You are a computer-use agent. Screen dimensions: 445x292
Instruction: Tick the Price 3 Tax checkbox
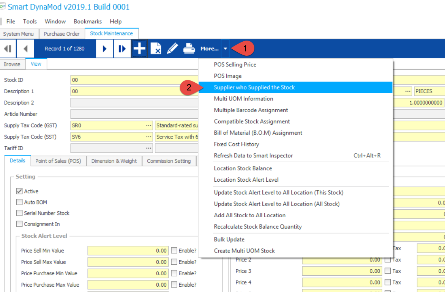point(388,271)
